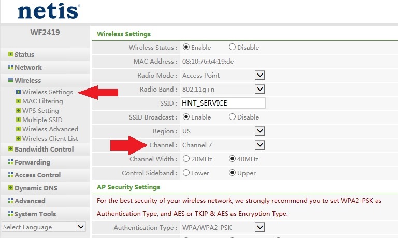Open MAC Filtering page
This screenshot has height=238, width=404.
(42, 101)
